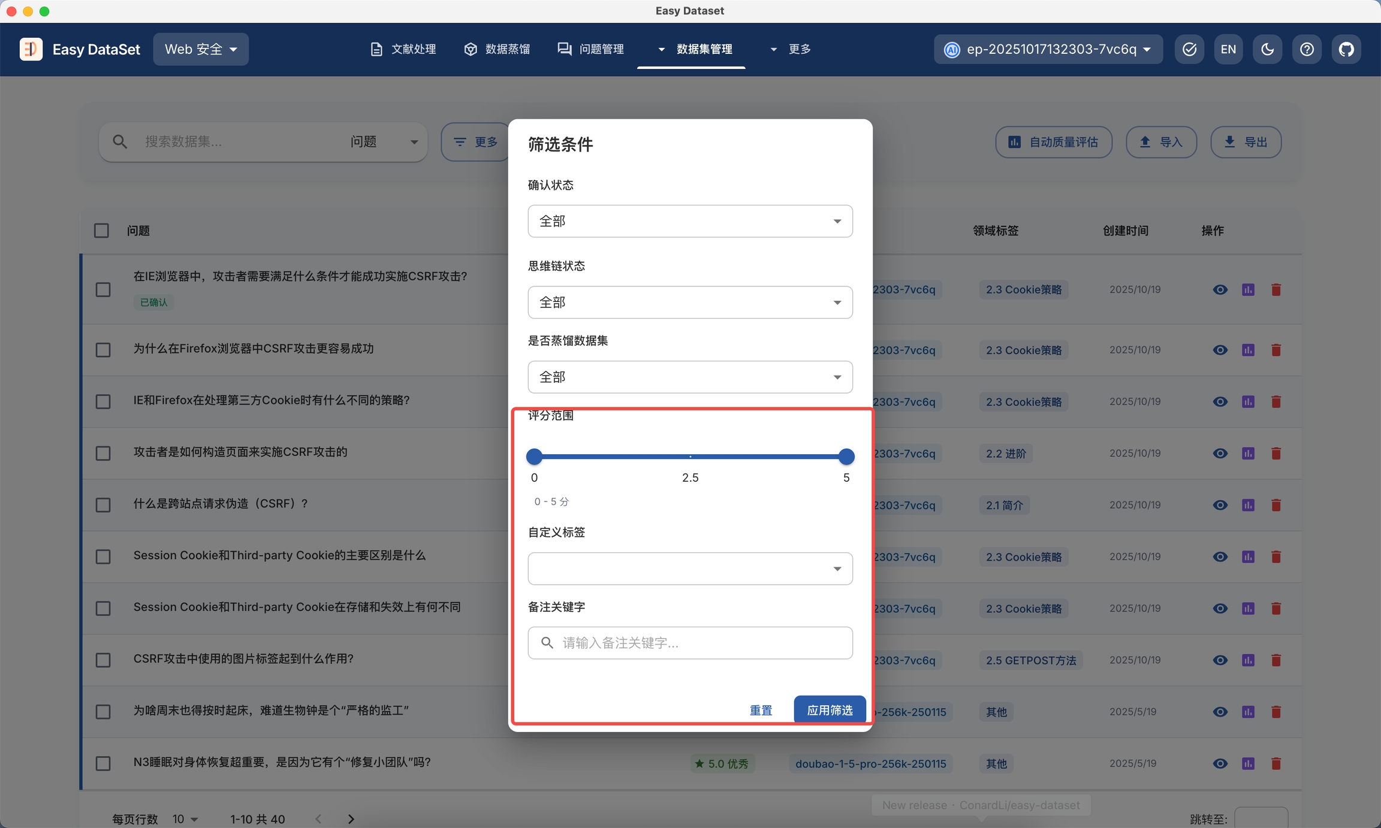Screen dimensions: 1381x828
Task: Expand the 确认状态 dropdown
Action: click(690, 221)
